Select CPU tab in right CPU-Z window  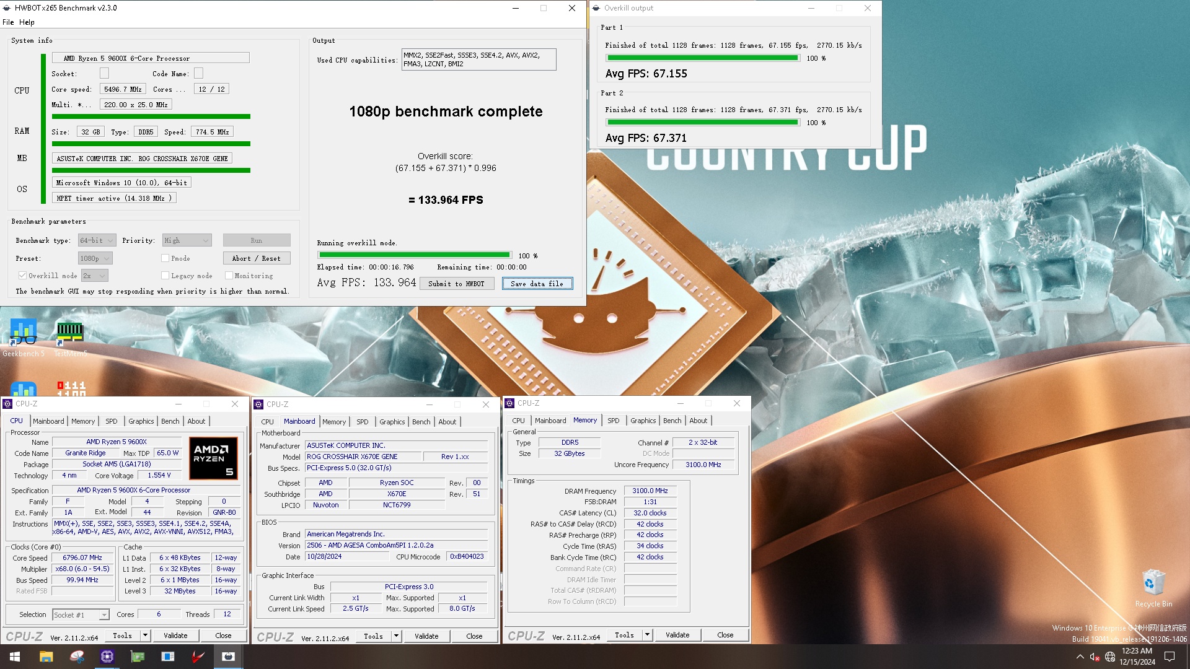pyautogui.click(x=518, y=421)
